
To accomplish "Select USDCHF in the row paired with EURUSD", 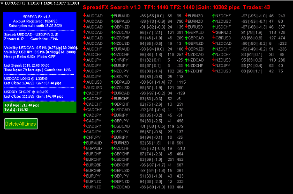I will pos(223,27).
